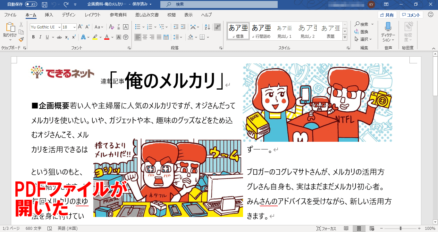Viewport: 438px width, 232px height.
Task: Click the Save icon in title bar
Action: 45,4
